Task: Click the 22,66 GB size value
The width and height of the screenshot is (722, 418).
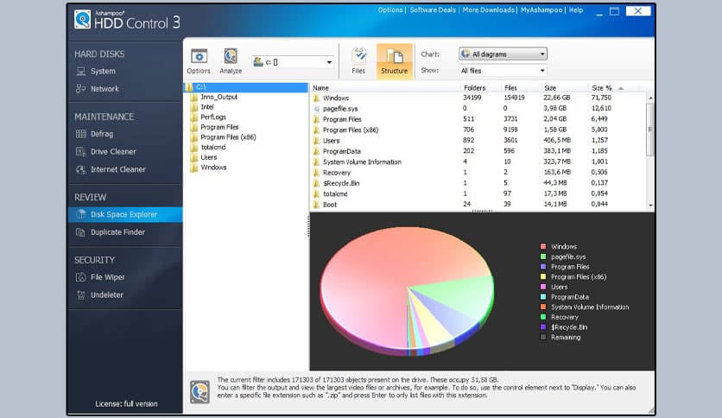Action: pos(557,98)
